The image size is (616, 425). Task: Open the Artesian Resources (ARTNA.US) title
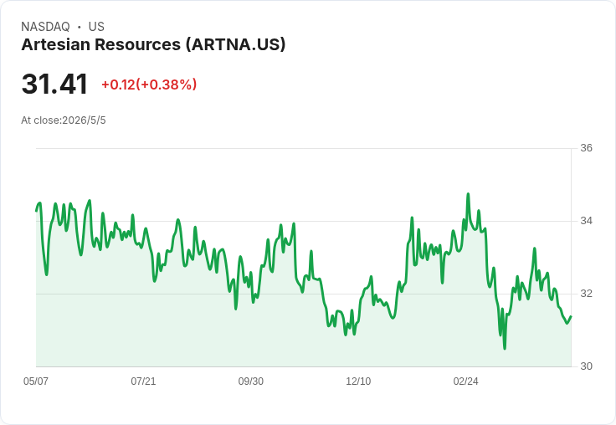pyautogui.click(x=153, y=44)
